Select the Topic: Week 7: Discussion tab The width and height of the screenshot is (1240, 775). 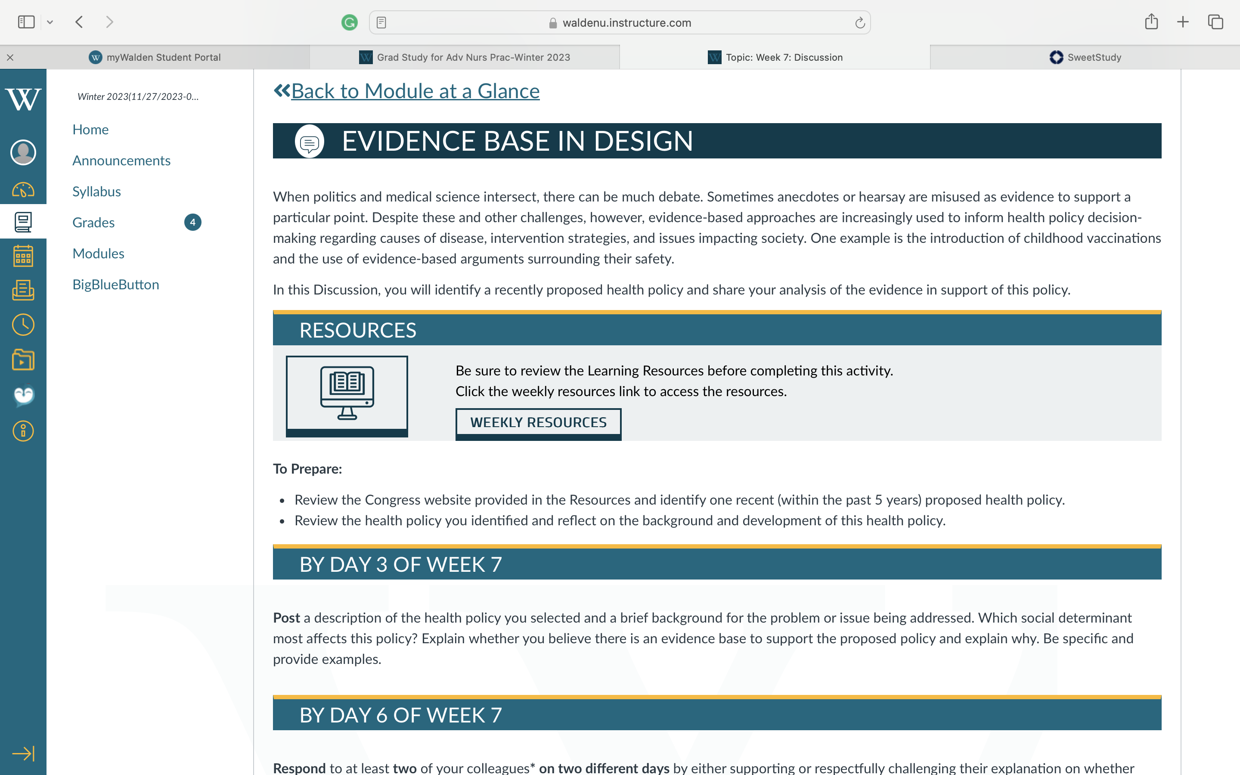click(775, 57)
